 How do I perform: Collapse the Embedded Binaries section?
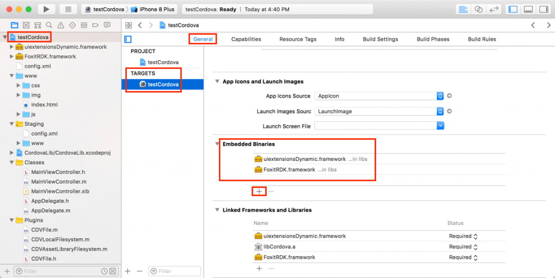[217, 144]
